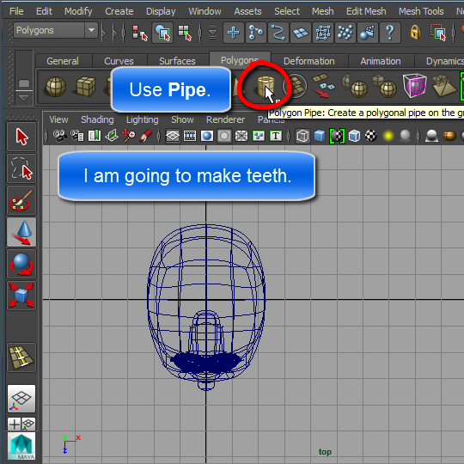
Task: Select the Lasso Select Tool
Action: tap(21, 168)
